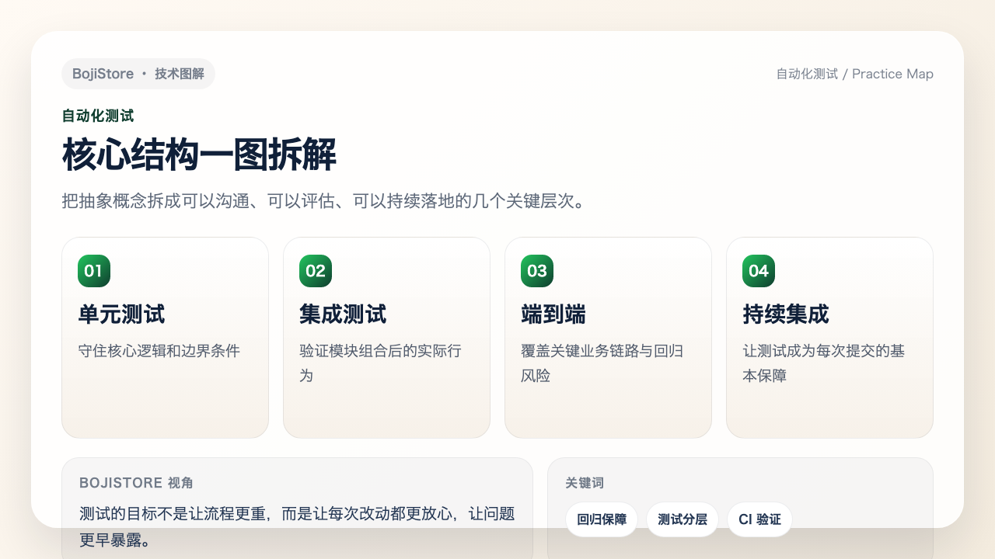The height and width of the screenshot is (559, 995).
Task: Click the CI 验证 keyword pill
Action: tap(760, 519)
